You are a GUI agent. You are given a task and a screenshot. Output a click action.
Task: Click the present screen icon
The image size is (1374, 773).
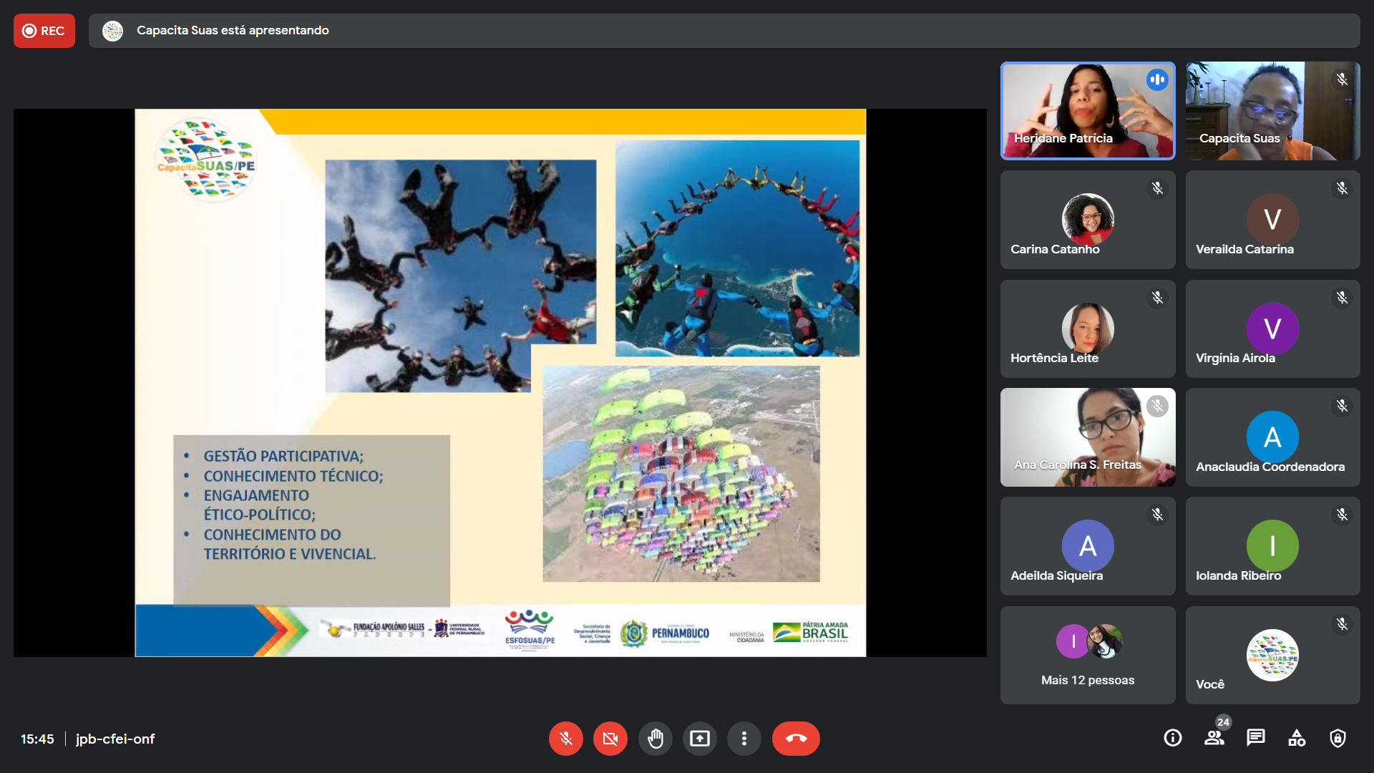(x=699, y=739)
